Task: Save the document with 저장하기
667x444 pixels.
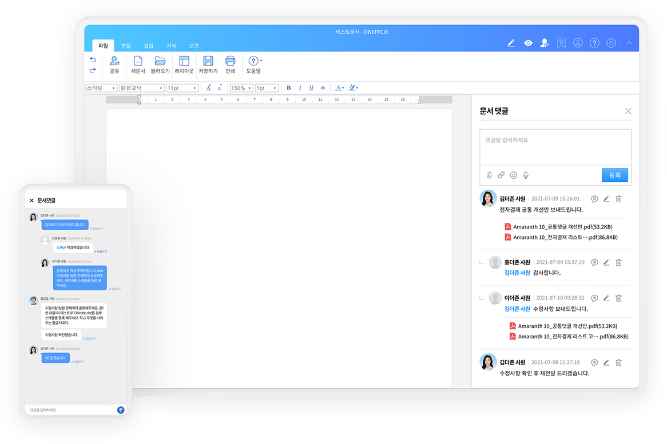Action: tap(208, 65)
